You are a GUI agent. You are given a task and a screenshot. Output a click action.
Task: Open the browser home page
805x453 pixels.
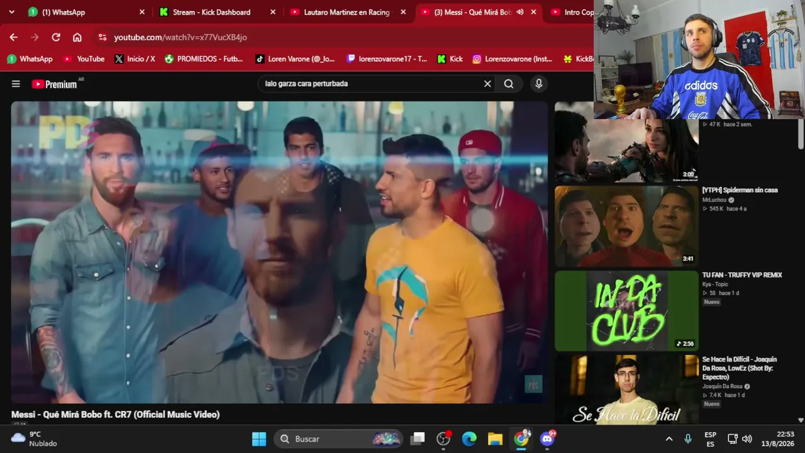(x=77, y=37)
